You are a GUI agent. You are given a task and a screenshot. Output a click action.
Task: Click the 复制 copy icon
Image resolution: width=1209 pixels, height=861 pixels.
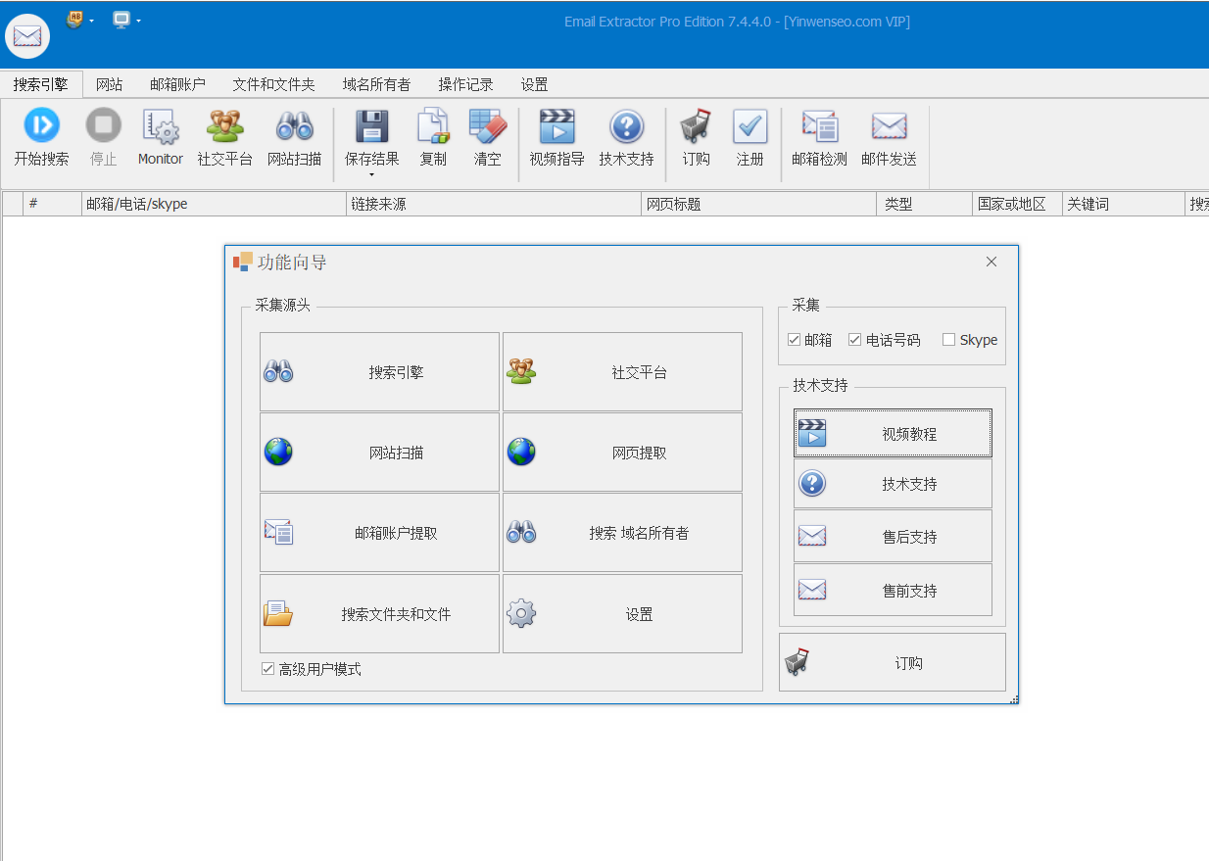pyautogui.click(x=433, y=126)
